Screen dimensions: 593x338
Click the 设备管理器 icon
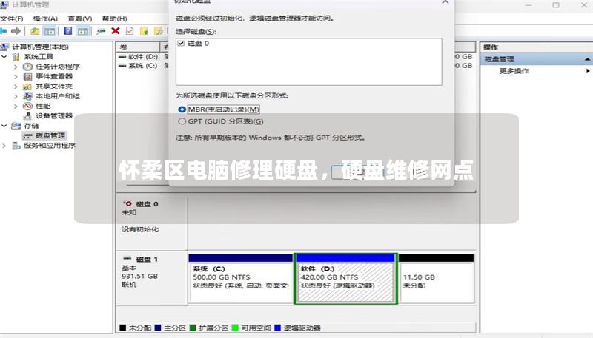pos(27,116)
